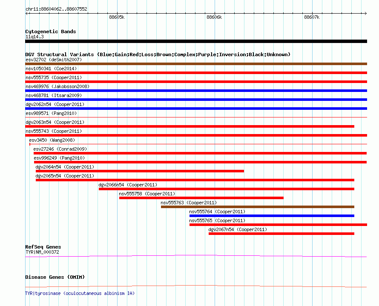
Task: Click the 88607k ruler position label
Action: pyautogui.click(x=312, y=17)
